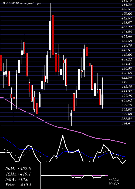Viewport: 135px width, 189px height.
Task: Click the 395.93 price axis label
Action: (127, 110)
